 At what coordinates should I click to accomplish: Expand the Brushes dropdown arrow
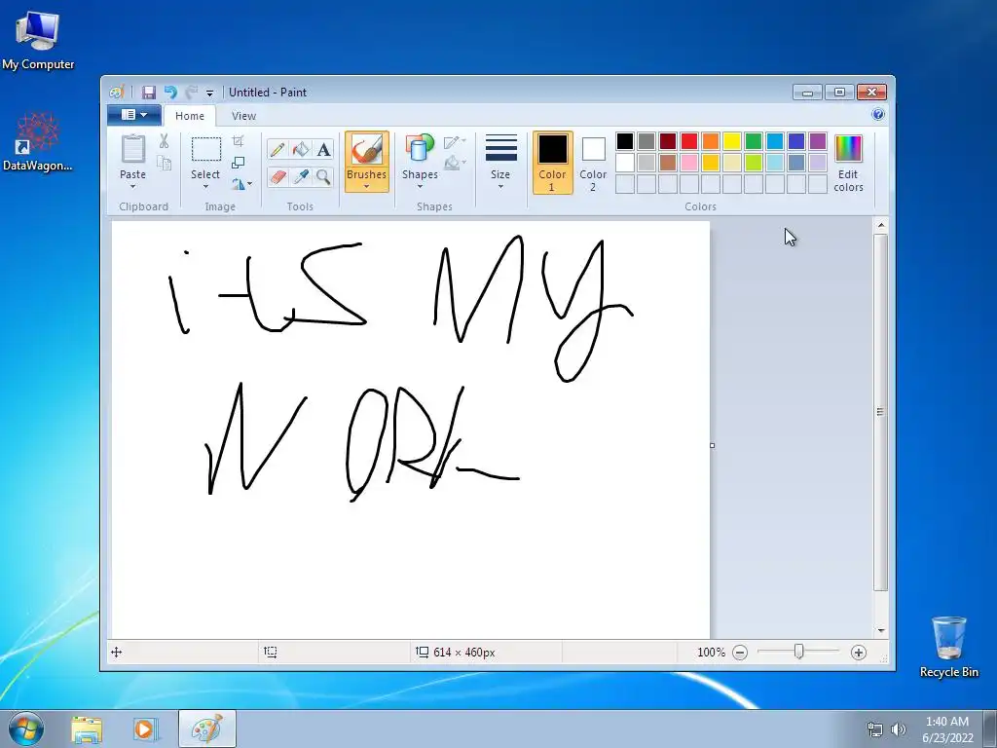pos(367,187)
